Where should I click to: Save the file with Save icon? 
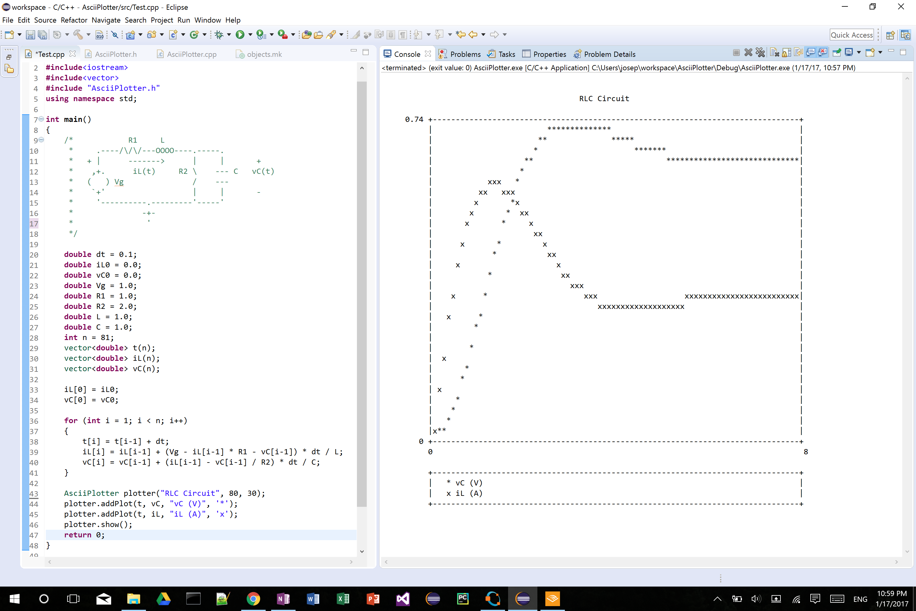[x=30, y=35]
